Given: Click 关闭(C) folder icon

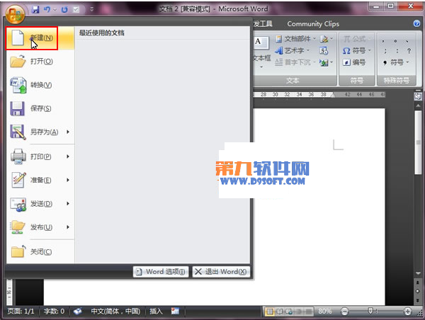Looking at the screenshot, I should (x=18, y=251).
